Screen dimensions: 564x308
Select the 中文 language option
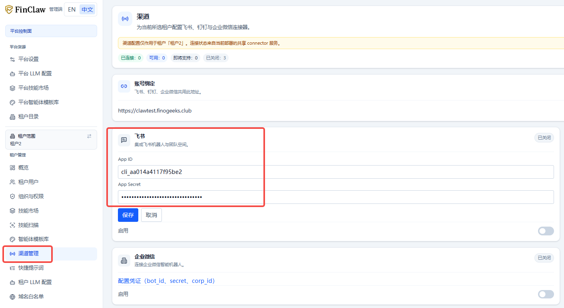coord(87,10)
